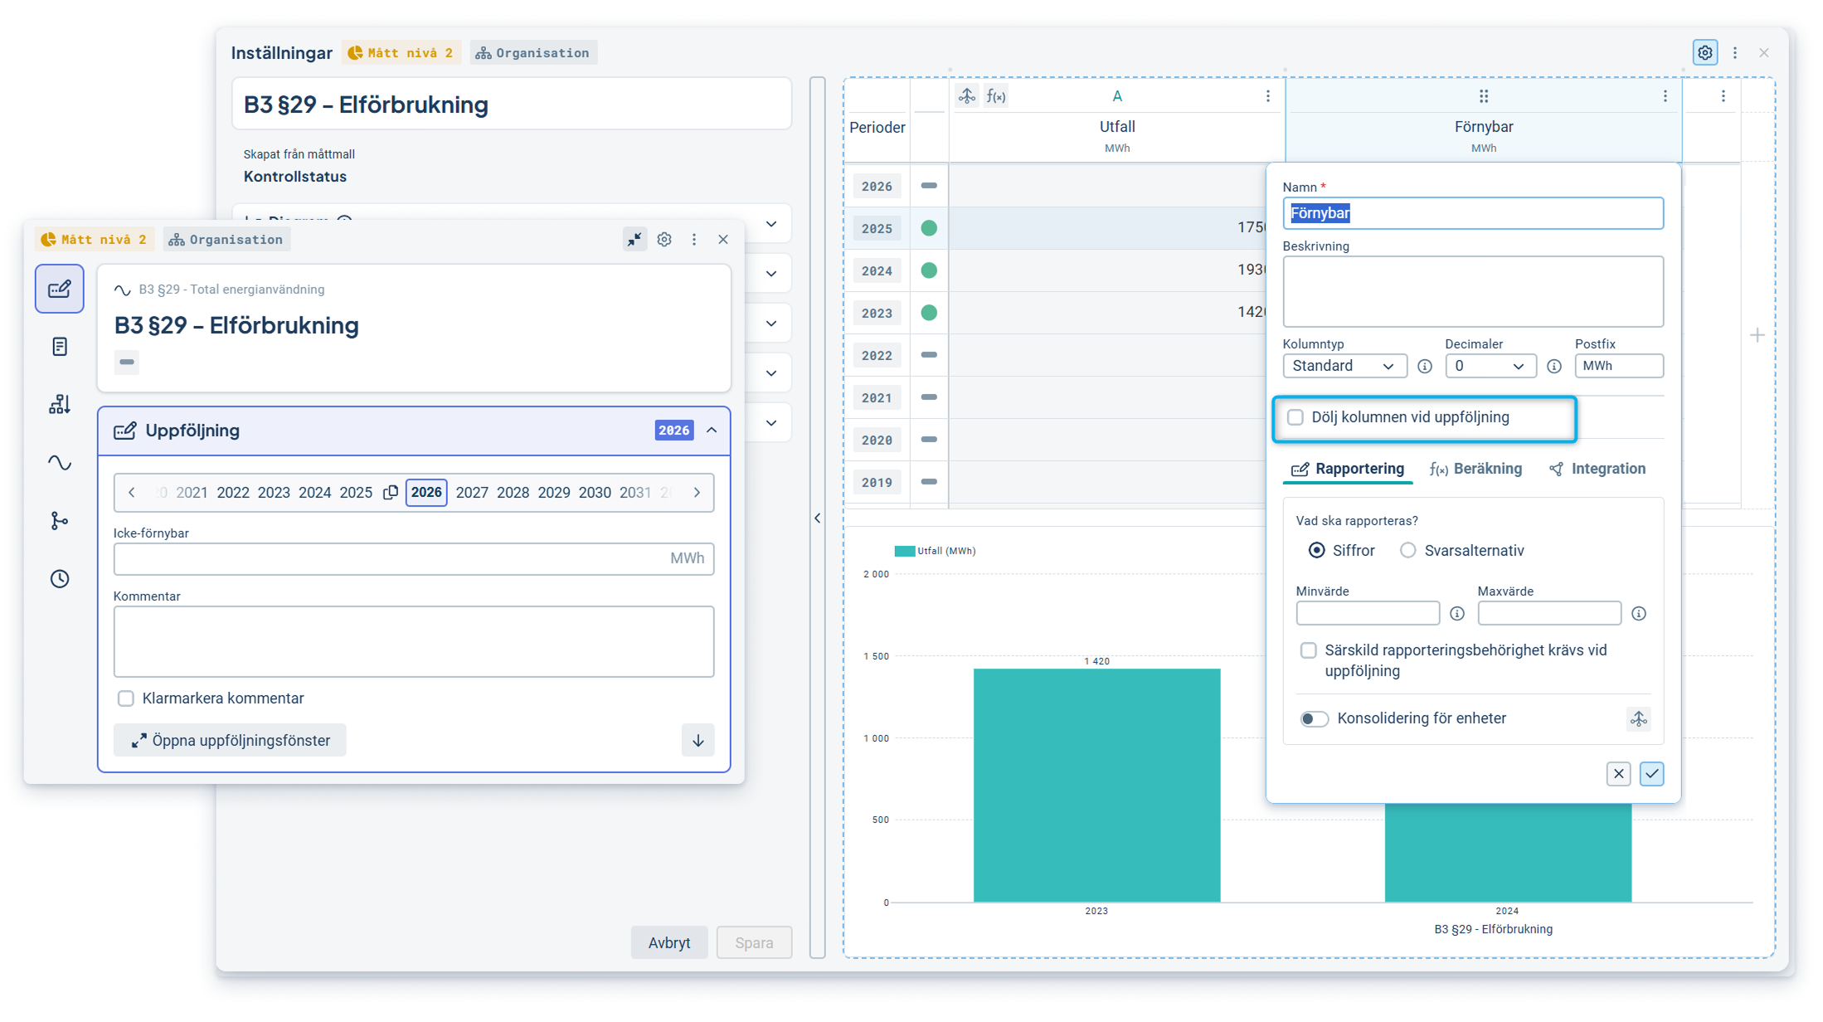Image resolution: width=1823 pixels, height=1022 pixels.
Task: Open the document notes sidebar icon
Action: point(60,346)
